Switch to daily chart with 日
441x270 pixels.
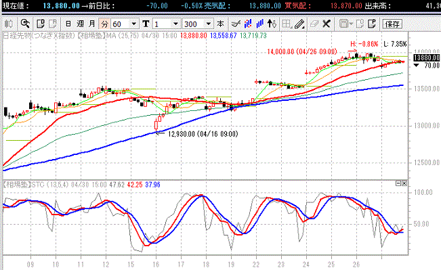pyautogui.click(x=68, y=24)
